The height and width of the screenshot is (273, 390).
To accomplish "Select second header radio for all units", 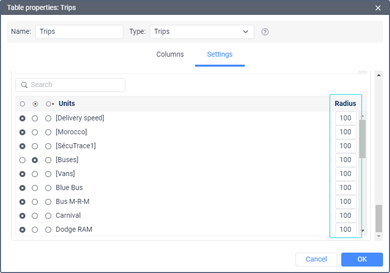I will click(x=35, y=104).
